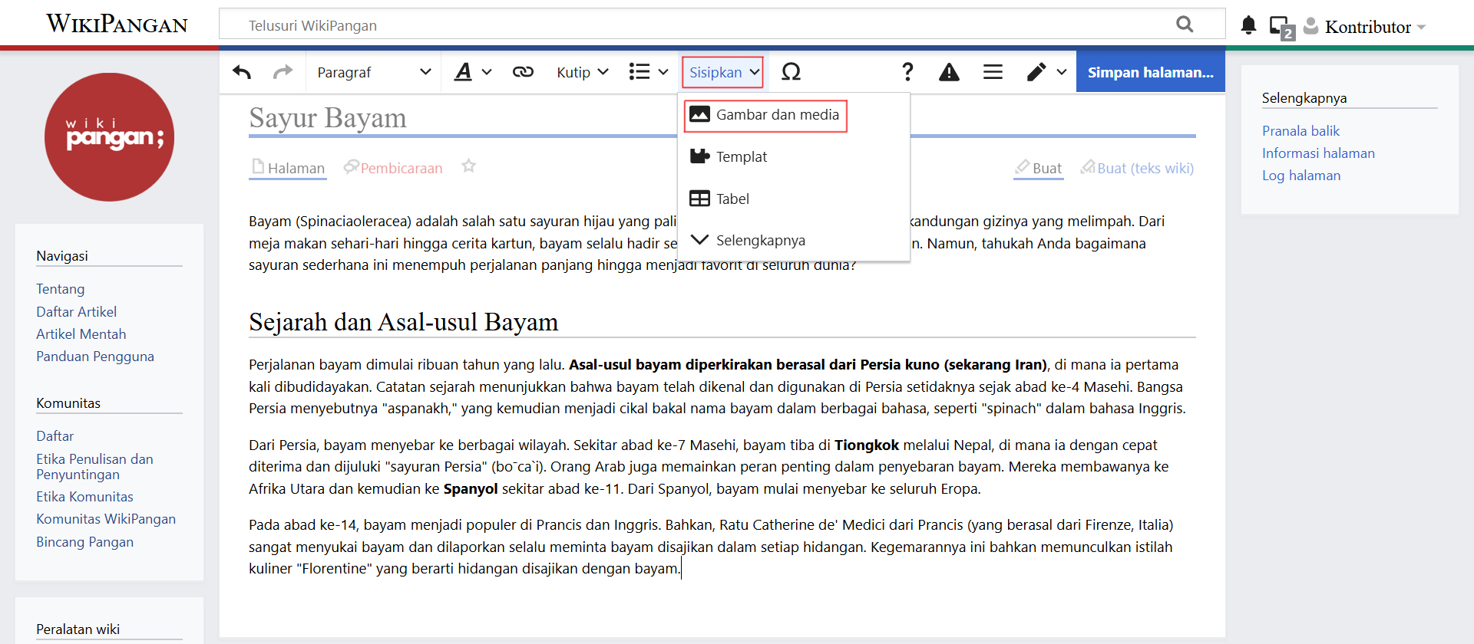Open the edit notices warning icon
The width and height of the screenshot is (1474, 644).
tap(949, 72)
